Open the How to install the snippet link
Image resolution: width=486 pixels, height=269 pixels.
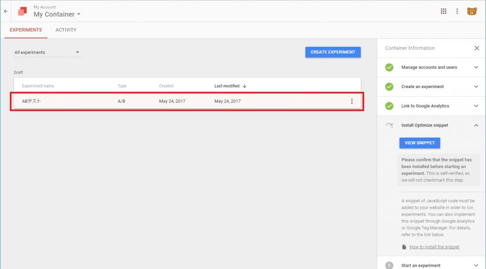pos(434,247)
